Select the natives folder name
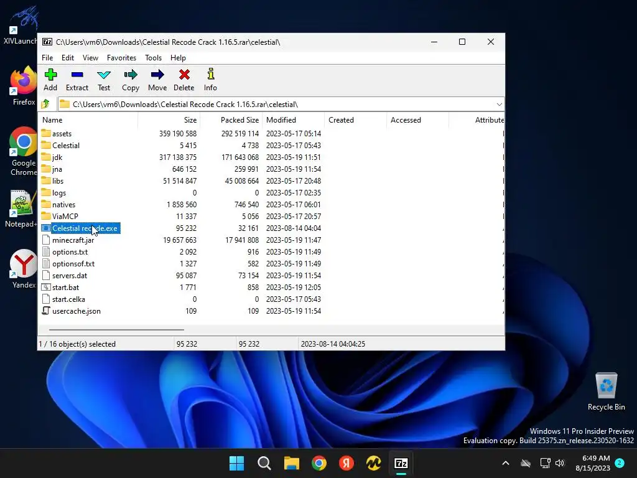 (x=64, y=204)
